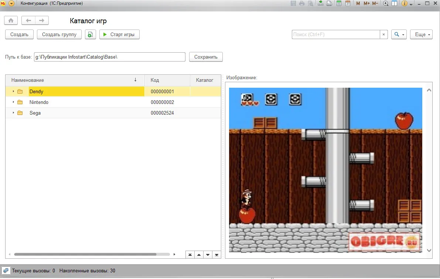Click the yellow Info help icon

[x=405, y=3]
